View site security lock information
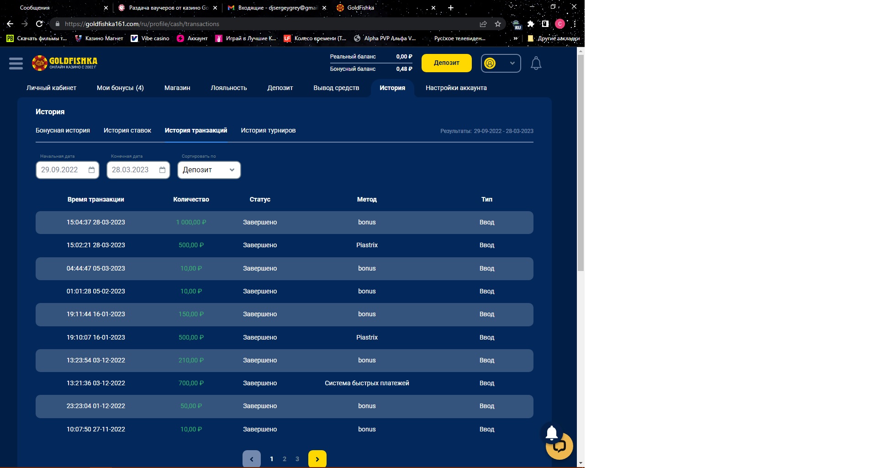Viewport: 871px width, 468px height. (x=57, y=24)
